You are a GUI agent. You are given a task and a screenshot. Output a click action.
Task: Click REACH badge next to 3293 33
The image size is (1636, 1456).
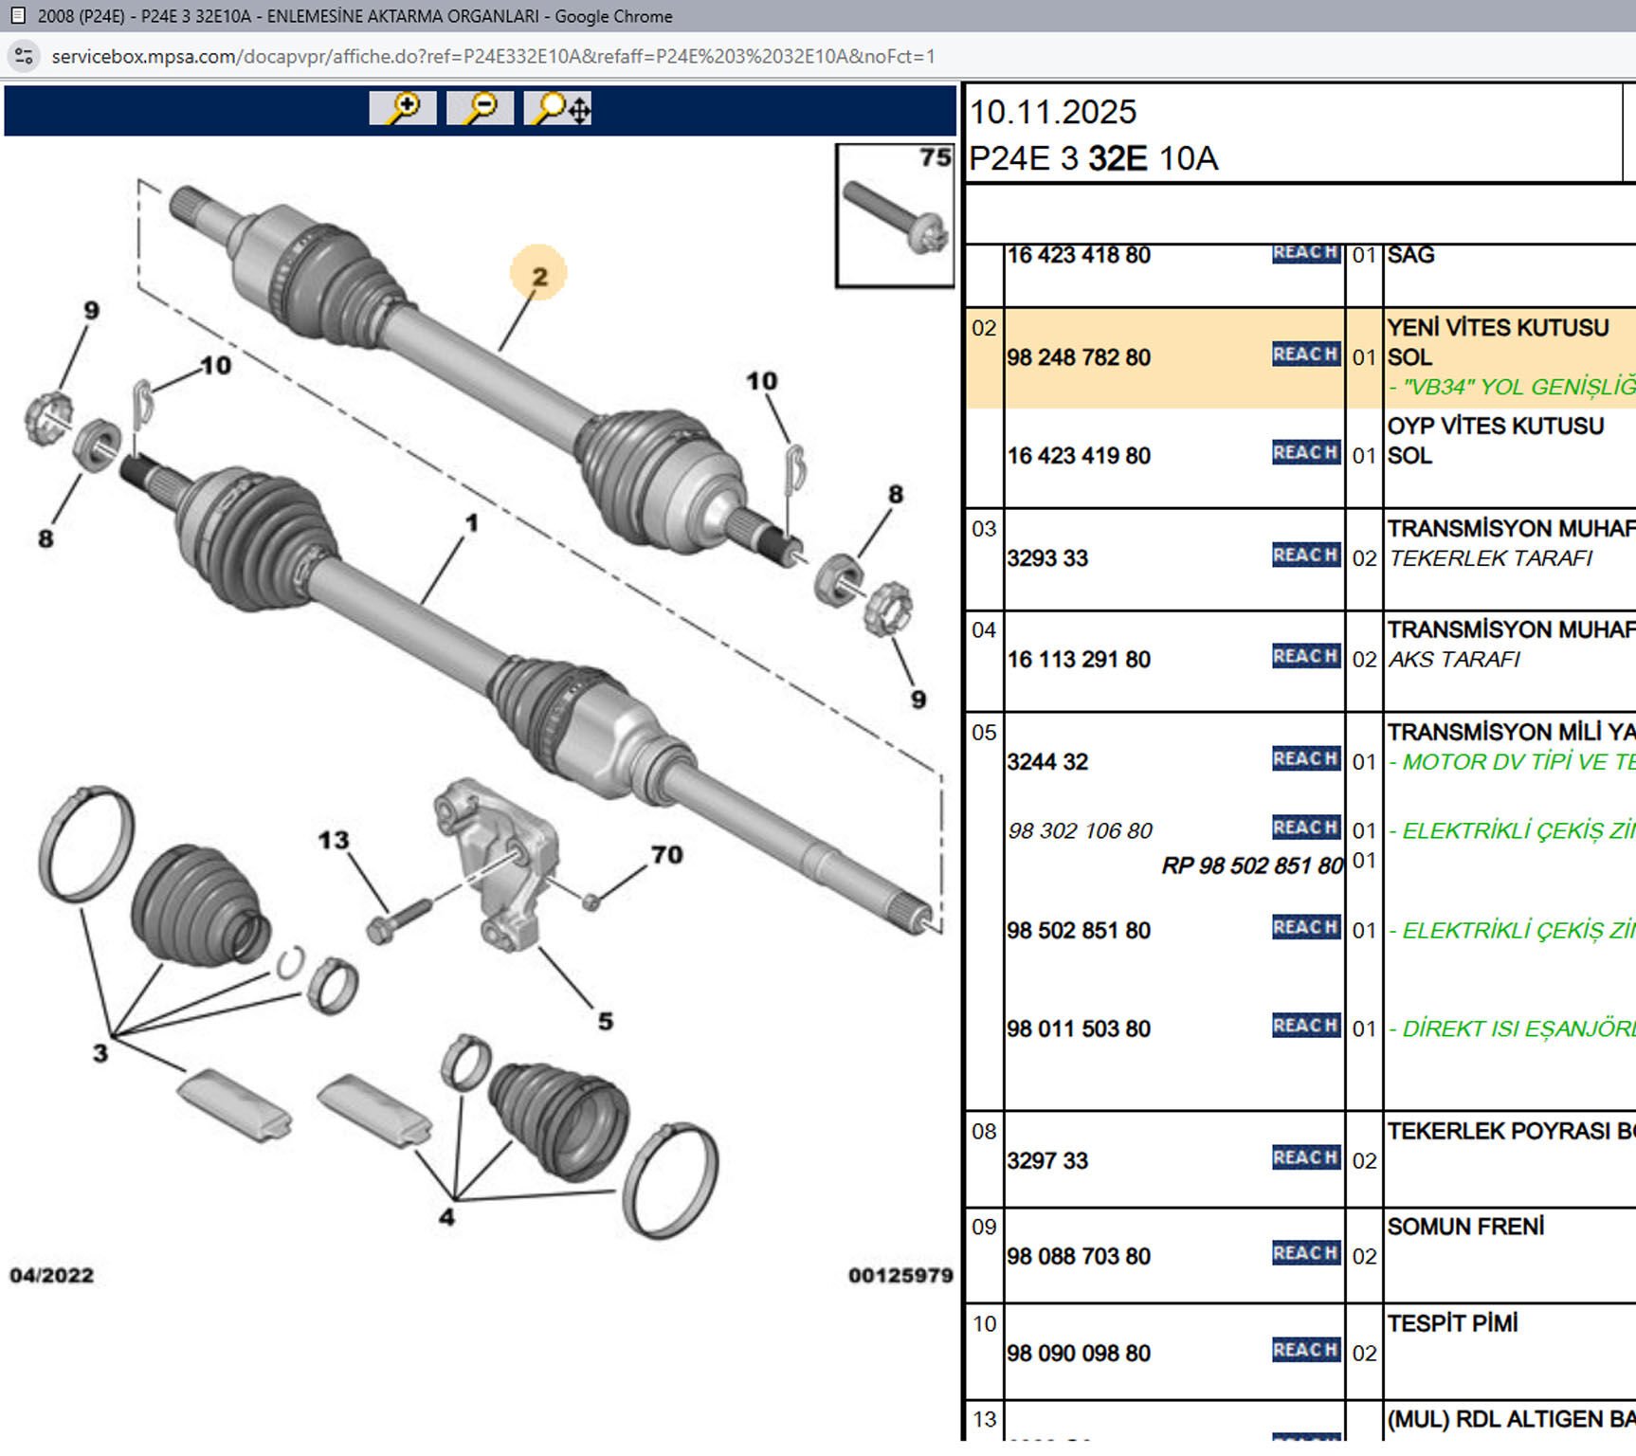1305,555
